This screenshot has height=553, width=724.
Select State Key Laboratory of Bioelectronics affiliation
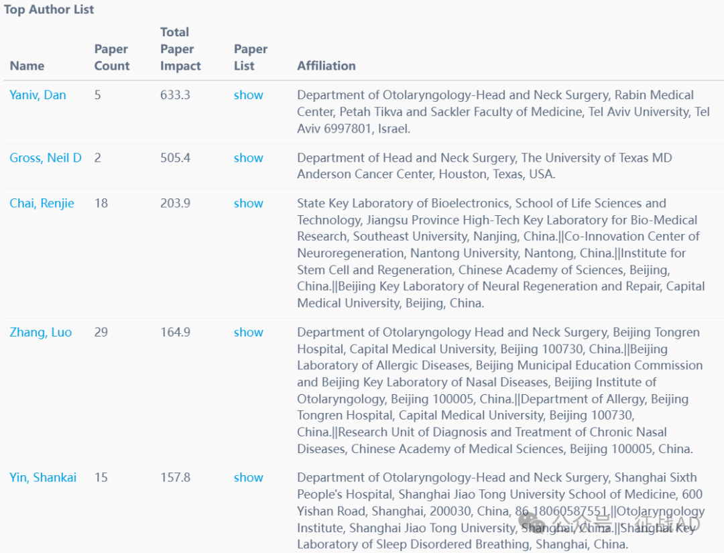[x=501, y=253]
